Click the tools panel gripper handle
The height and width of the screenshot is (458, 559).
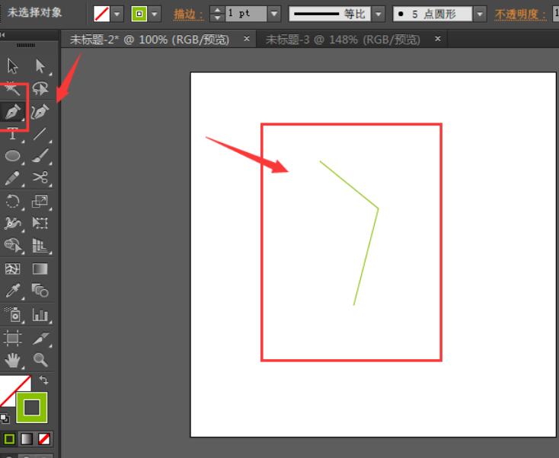pyautogui.click(x=26, y=45)
